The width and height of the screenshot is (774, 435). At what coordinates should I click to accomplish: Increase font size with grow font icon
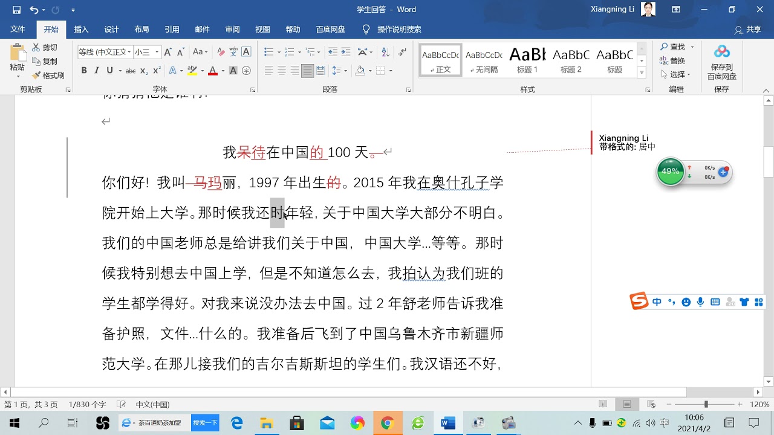click(x=168, y=52)
